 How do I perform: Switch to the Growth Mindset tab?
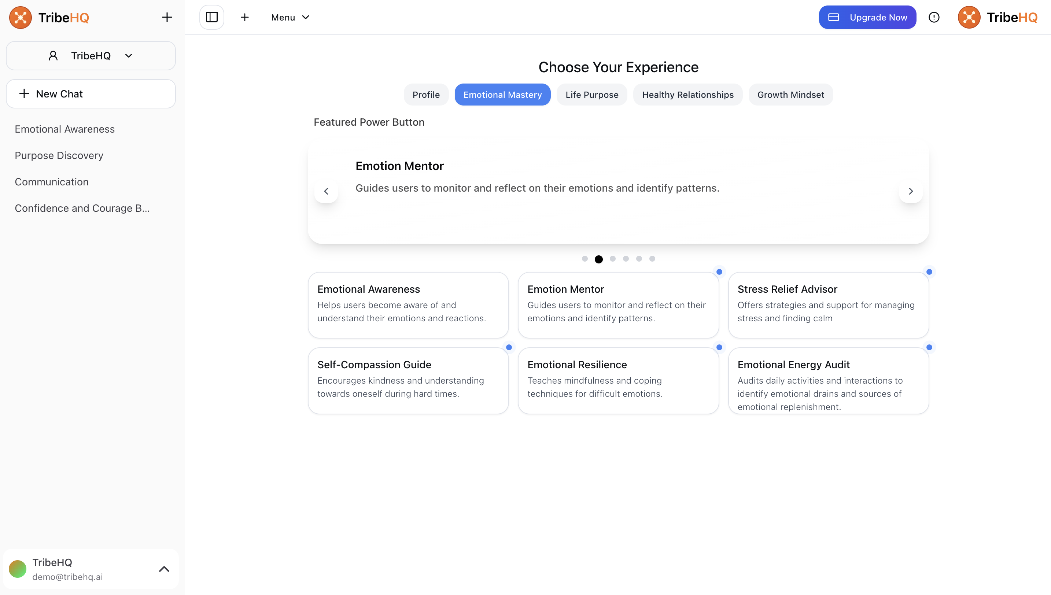pos(790,95)
